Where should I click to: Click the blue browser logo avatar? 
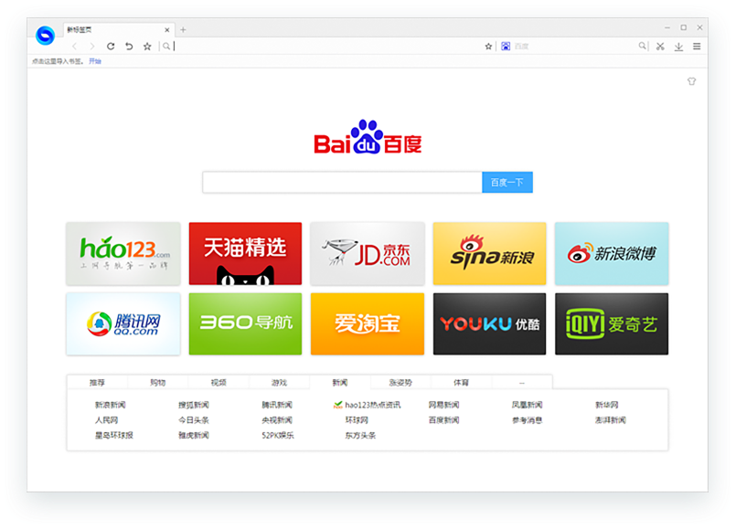point(45,35)
